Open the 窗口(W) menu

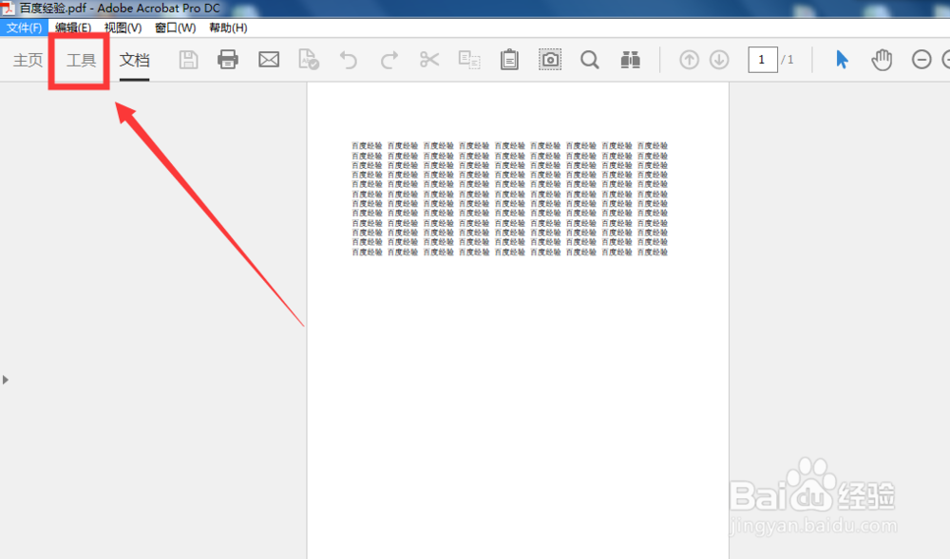click(175, 28)
